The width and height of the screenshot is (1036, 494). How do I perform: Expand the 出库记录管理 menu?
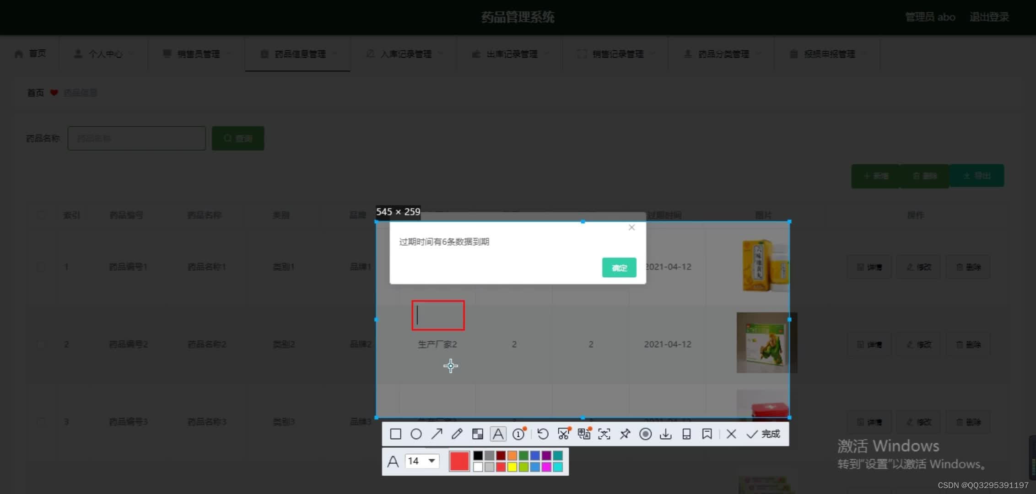[510, 54]
